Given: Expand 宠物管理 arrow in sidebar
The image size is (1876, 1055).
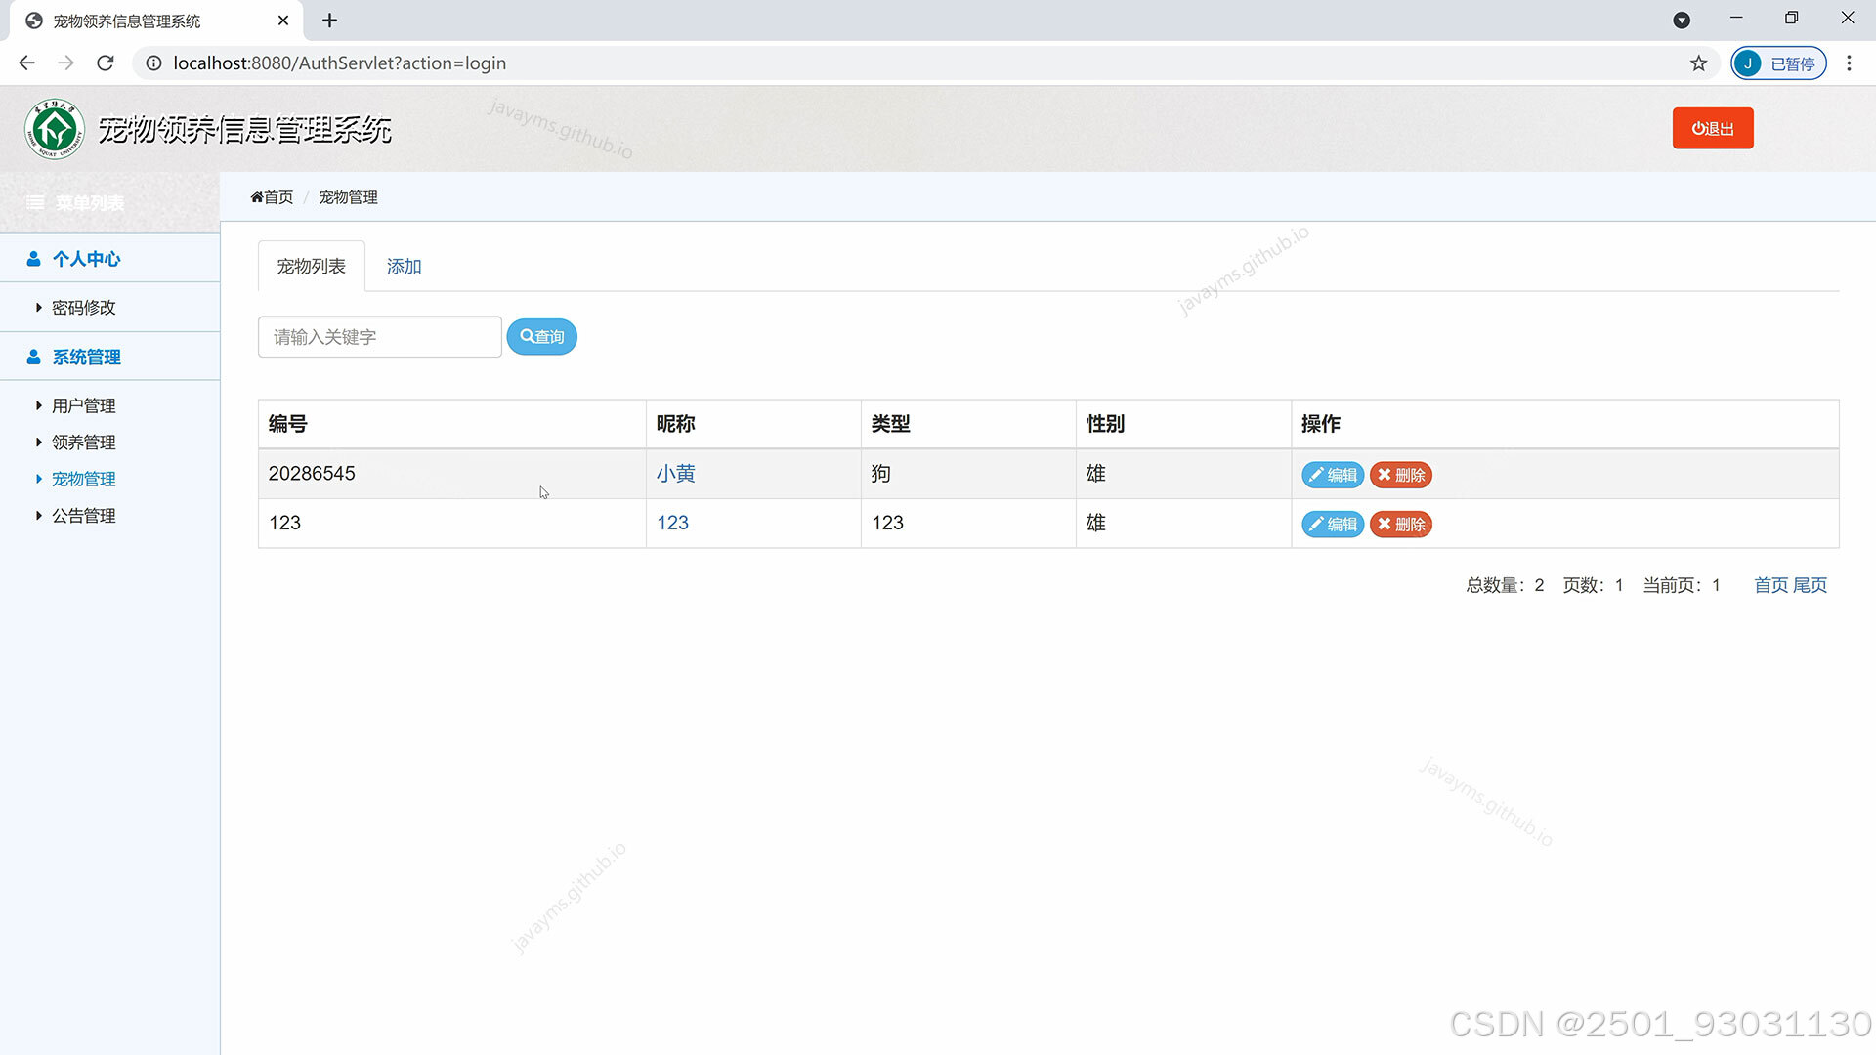Looking at the screenshot, I should click(39, 479).
